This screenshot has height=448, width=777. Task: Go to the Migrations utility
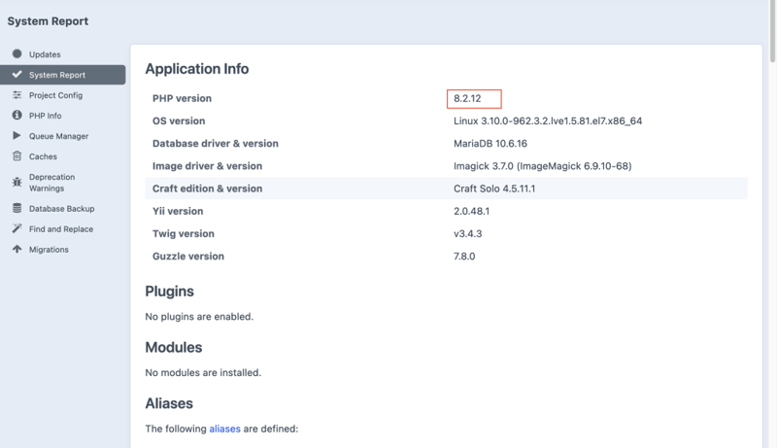click(49, 250)
